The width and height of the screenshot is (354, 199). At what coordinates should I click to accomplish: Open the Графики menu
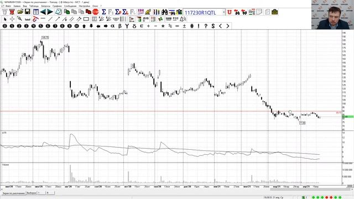point(57,6)
